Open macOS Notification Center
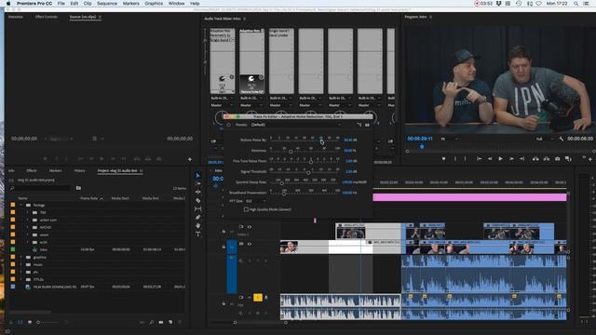 (587, 4)
